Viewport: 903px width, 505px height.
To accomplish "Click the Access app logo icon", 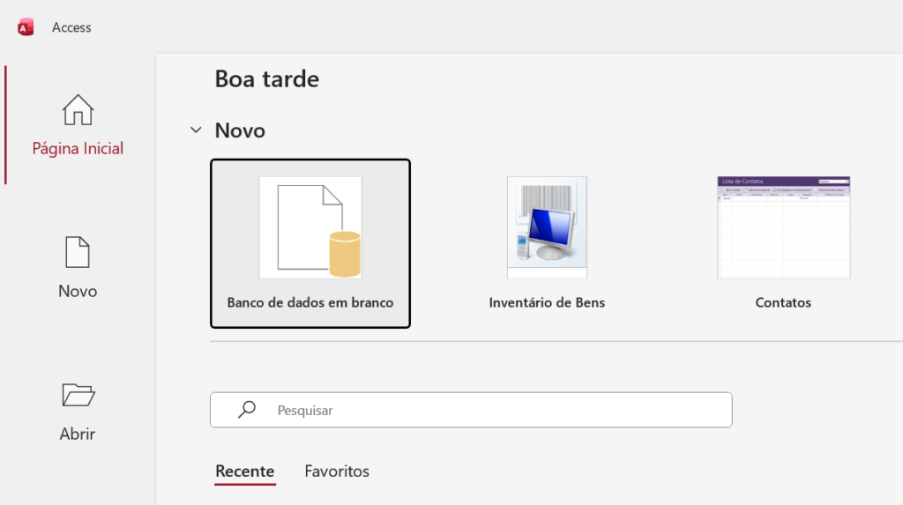I will pyautogui.click(x=26, y=27).
